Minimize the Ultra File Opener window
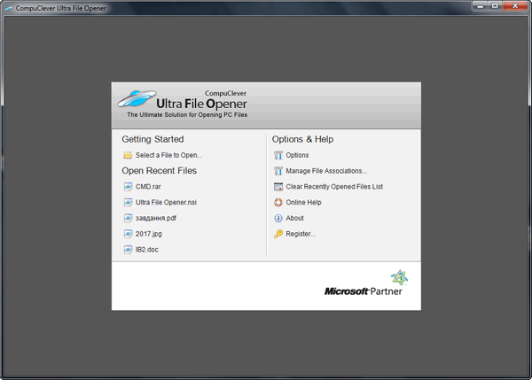Image resolution: width=532 pixels, height=380 pixels. [x=480, y=6]
